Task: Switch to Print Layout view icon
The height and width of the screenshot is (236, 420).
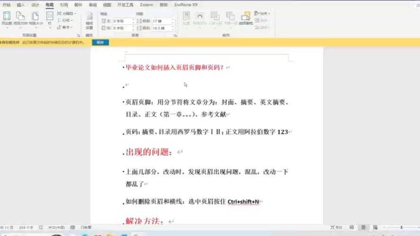Action: pos(363,228)
